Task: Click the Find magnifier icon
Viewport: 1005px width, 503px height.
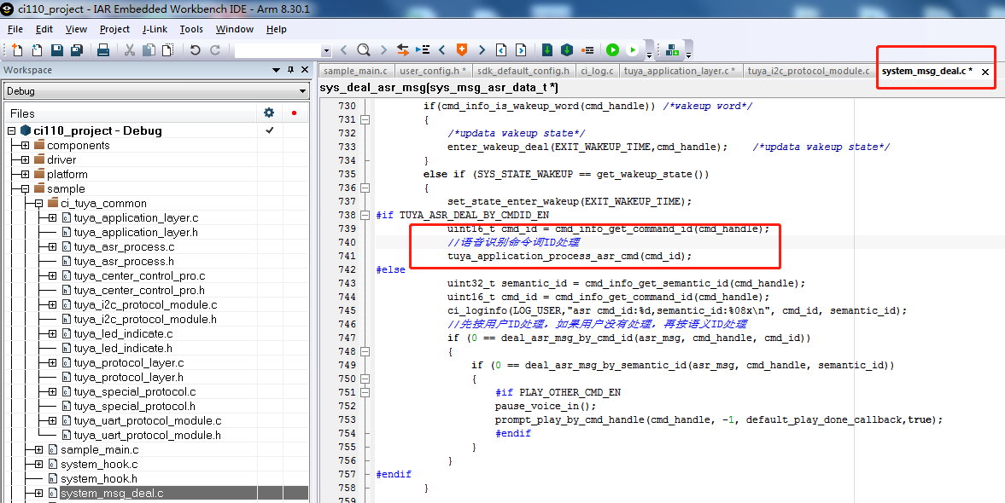Action: click(x=364, y=50)
